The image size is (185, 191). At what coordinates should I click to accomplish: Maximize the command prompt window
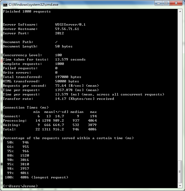[166, 3]
